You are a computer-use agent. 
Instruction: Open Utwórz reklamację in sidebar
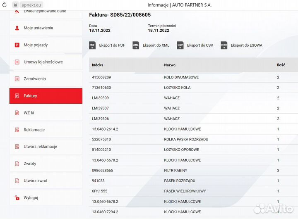tap(40, 147)
